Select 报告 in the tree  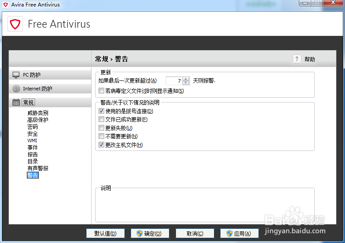coord(32,154)
